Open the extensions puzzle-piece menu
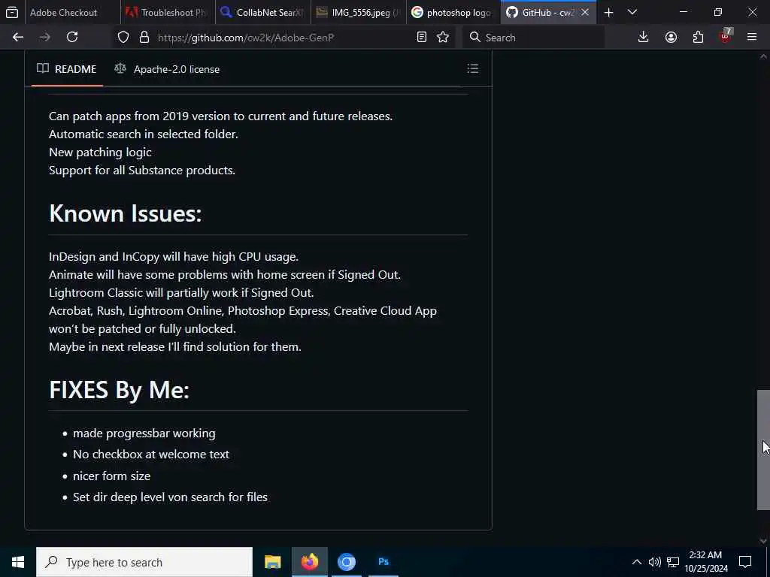This screenshot has width=770, height=577. pos(698,38)
